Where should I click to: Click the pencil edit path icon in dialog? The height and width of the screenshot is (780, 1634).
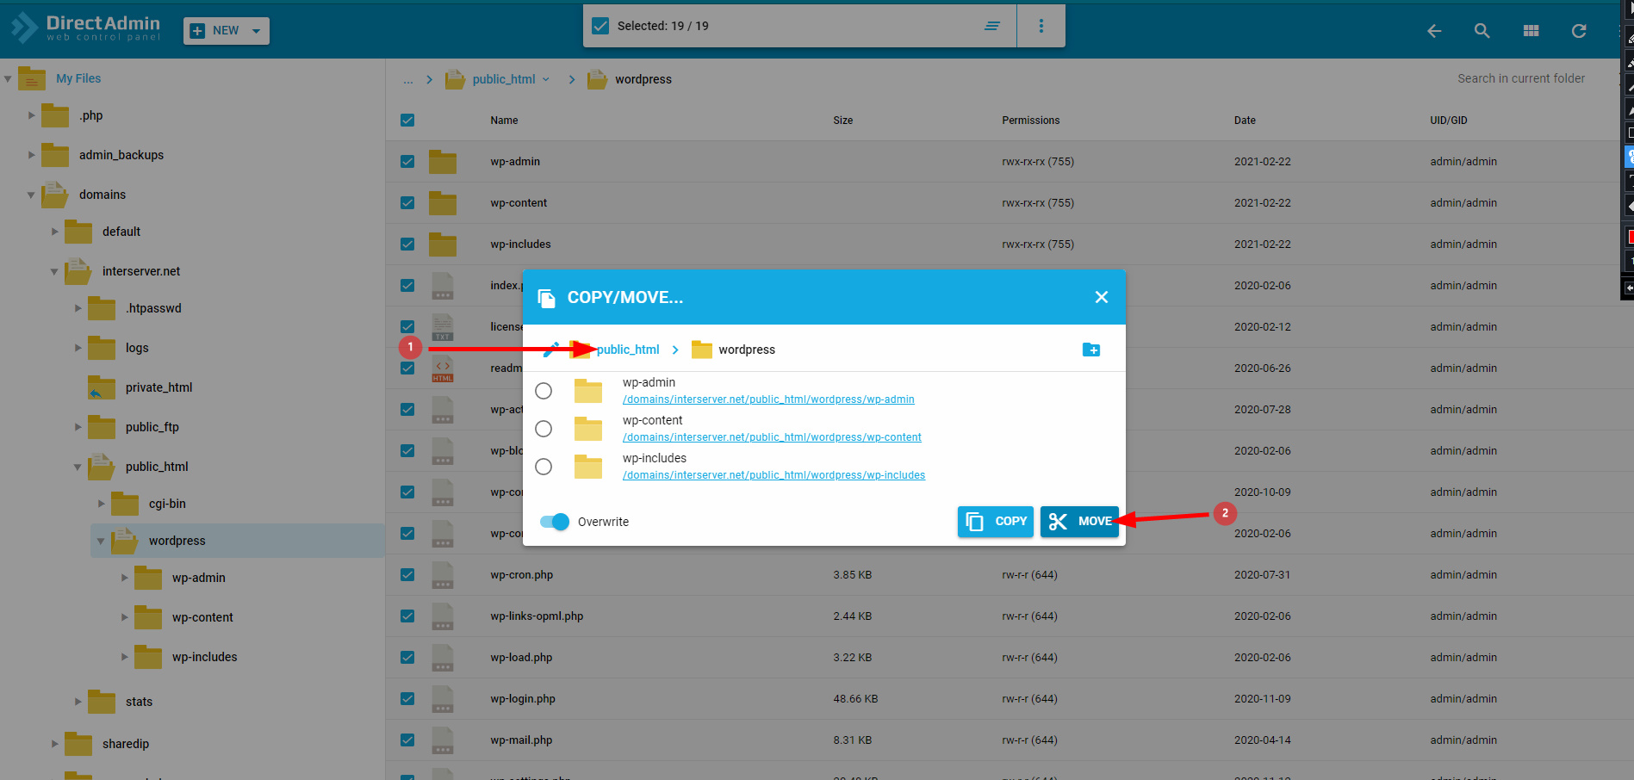551,350
